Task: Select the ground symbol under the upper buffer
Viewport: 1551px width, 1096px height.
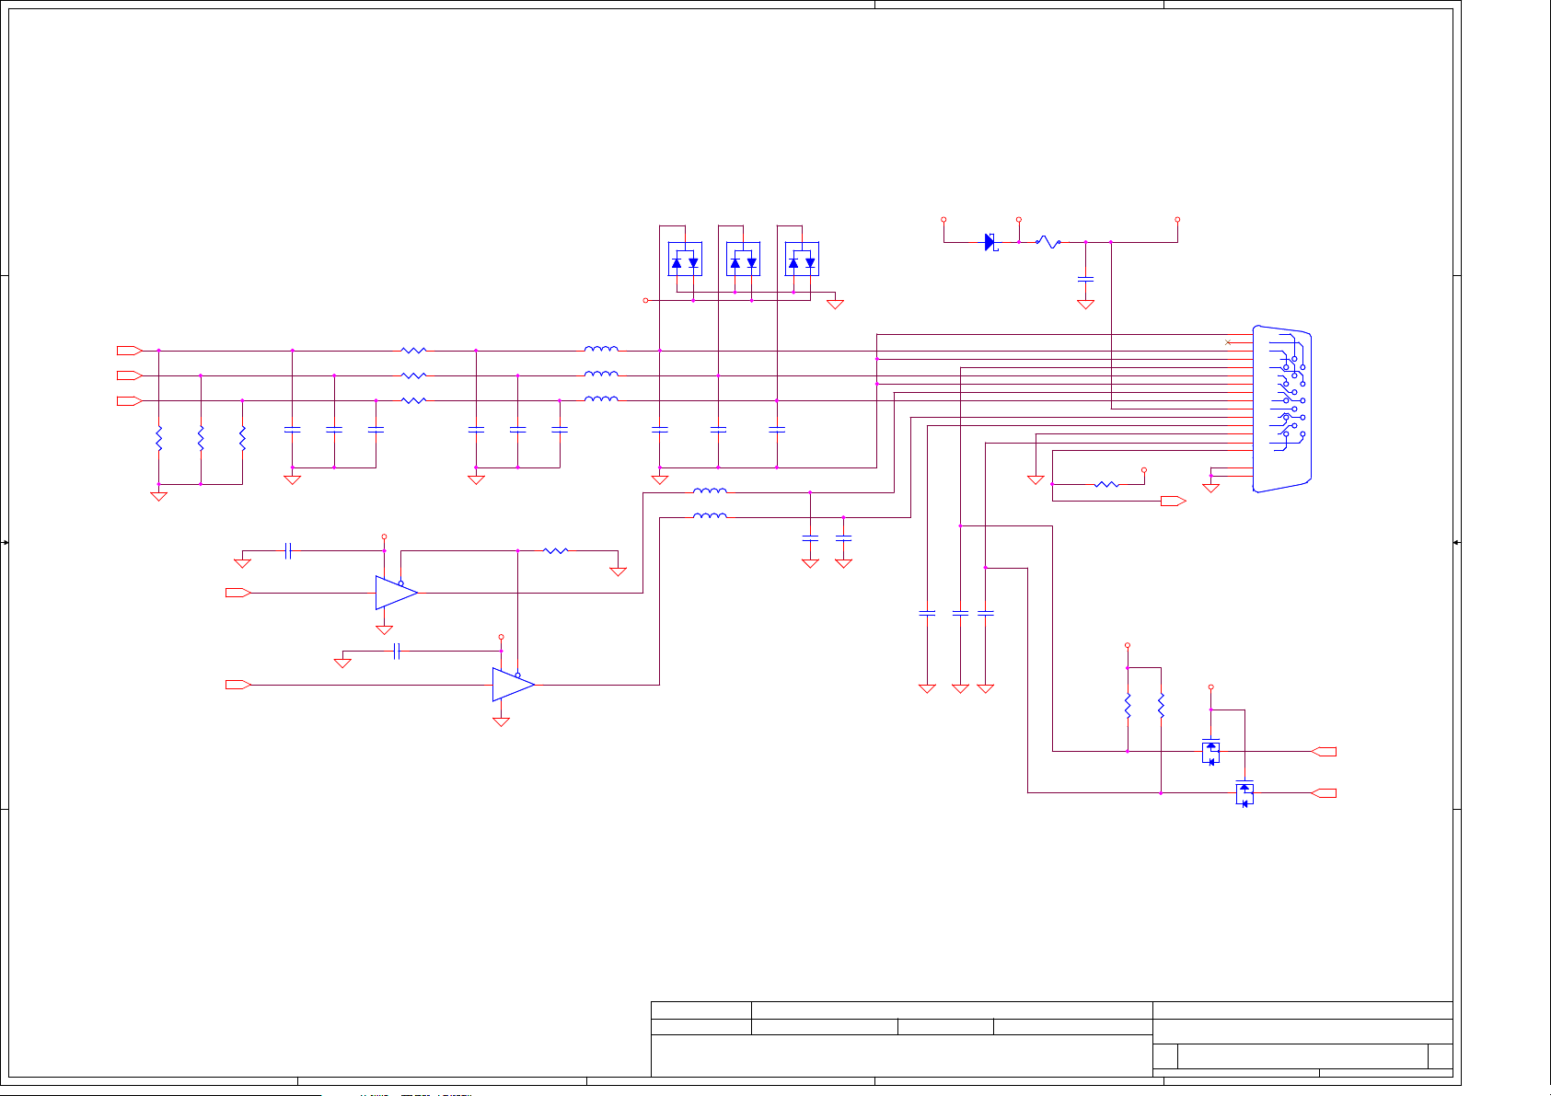Action: [x=385, y=630]
